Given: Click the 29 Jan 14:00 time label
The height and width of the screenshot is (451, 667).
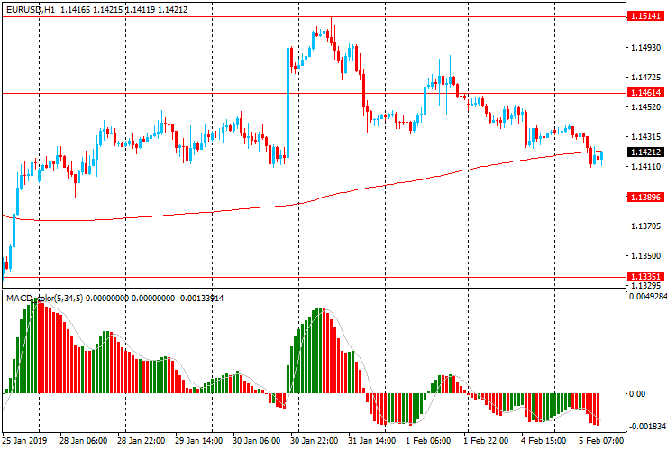Looking at the screenshot, I should click(198, 441).
